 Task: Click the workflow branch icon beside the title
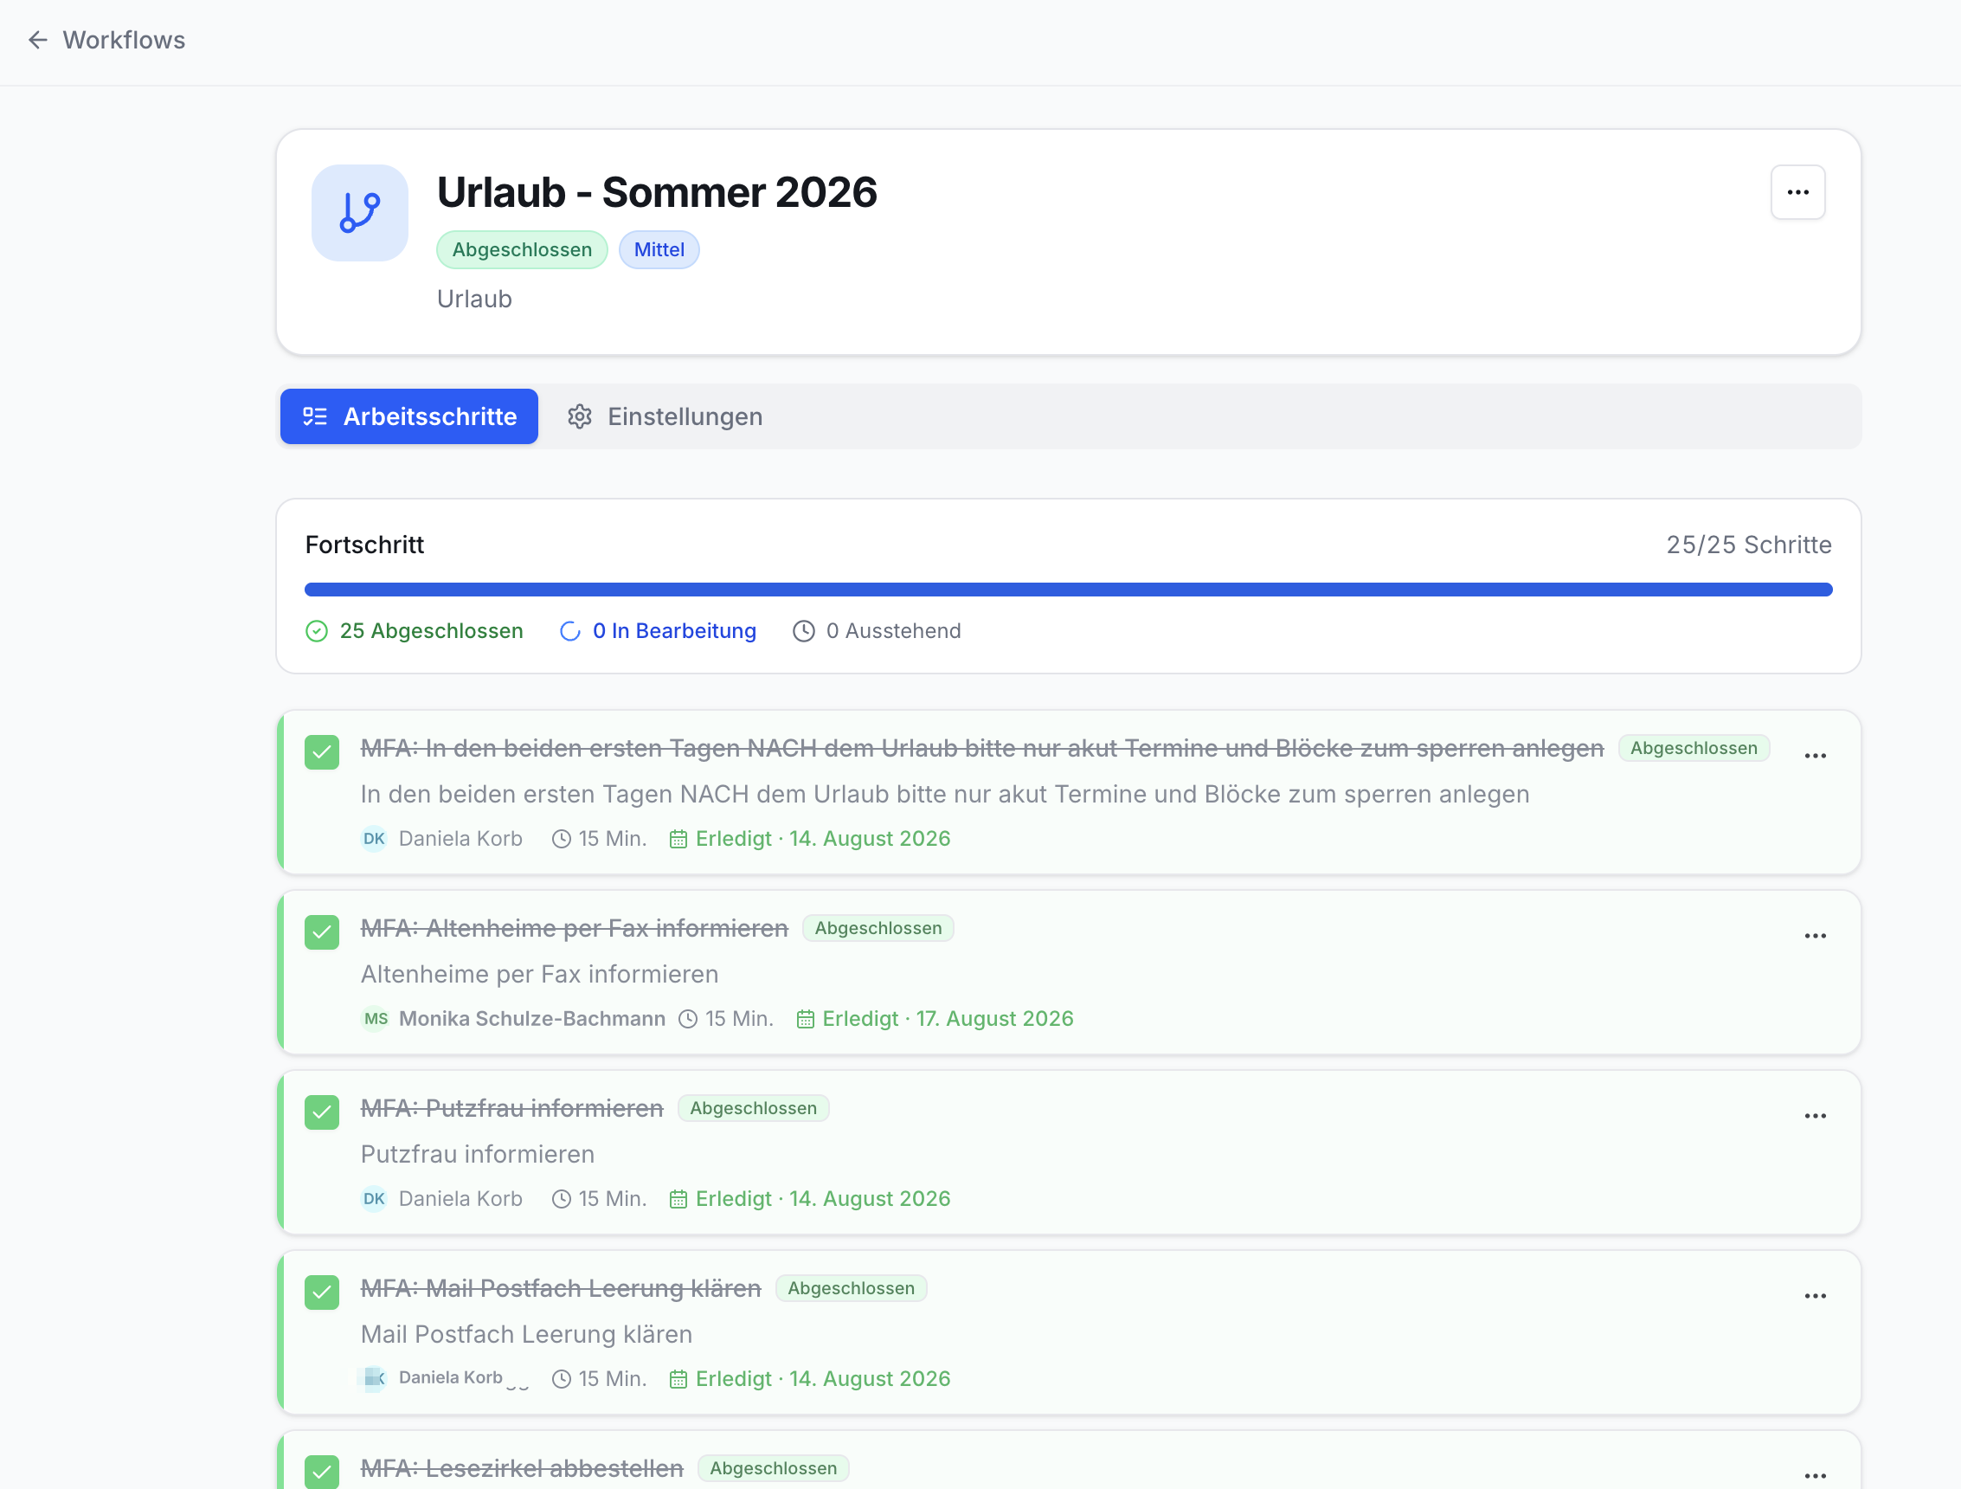pyautogui.click(x=360, y=213)
